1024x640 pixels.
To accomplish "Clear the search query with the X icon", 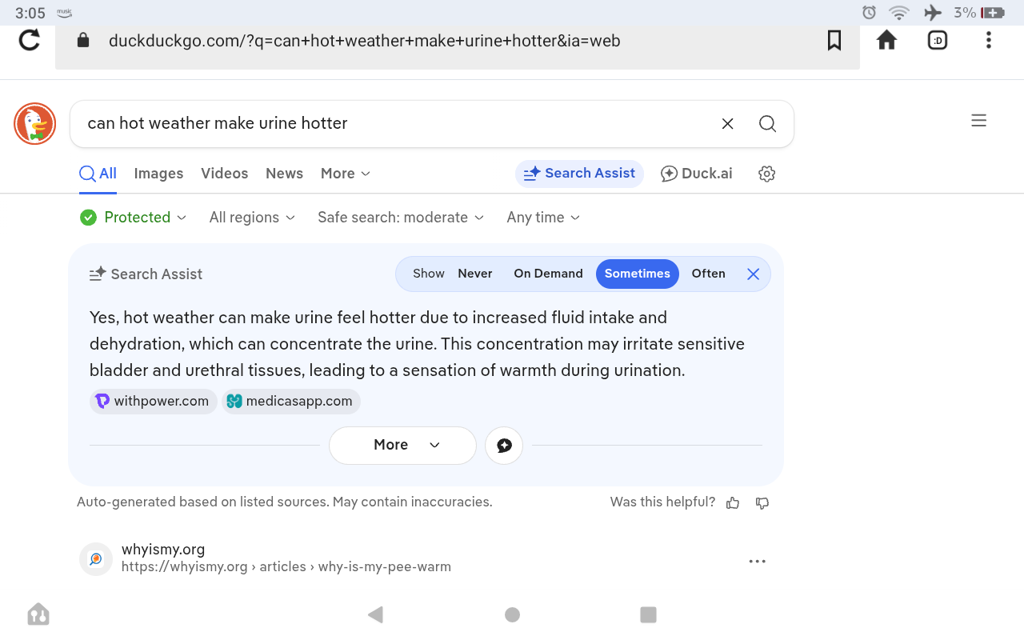I will point(727,124).
